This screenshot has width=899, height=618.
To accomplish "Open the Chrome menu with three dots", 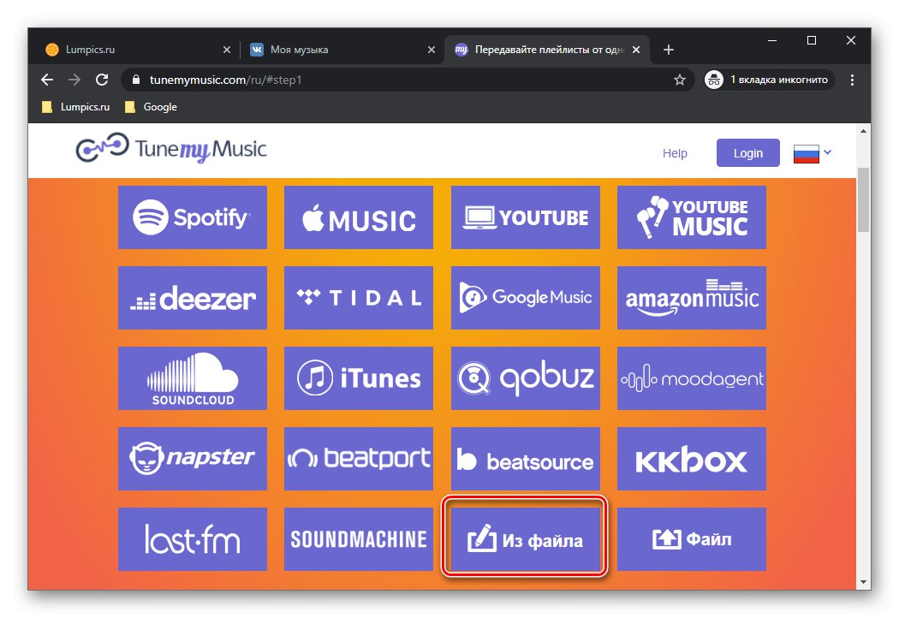I will tap(852, 79).
